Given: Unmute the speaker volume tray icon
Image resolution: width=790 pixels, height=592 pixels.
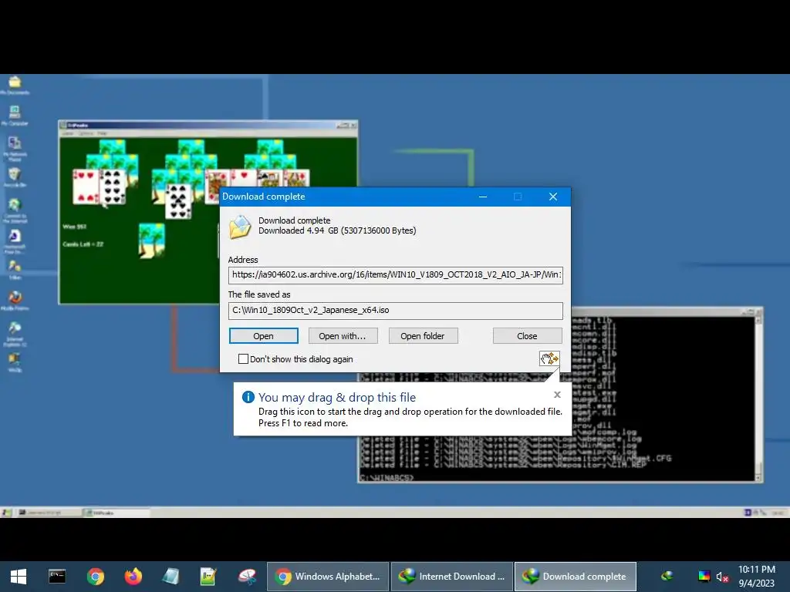Looking at the screenshot, I should pyautogui.click(x=722, y=577).
